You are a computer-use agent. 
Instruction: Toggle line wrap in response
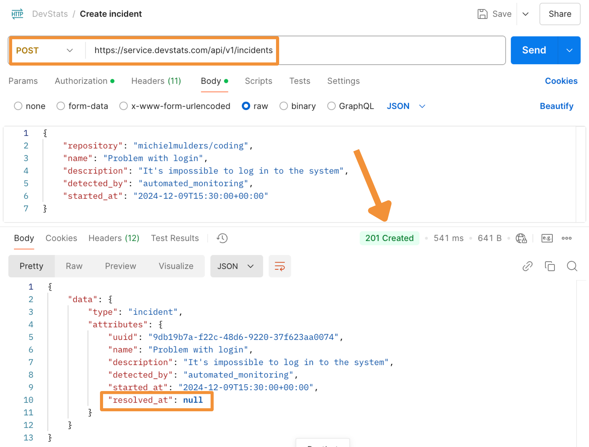click(280, 266)
